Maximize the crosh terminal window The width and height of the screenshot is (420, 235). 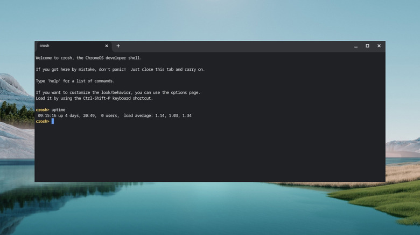367,46
